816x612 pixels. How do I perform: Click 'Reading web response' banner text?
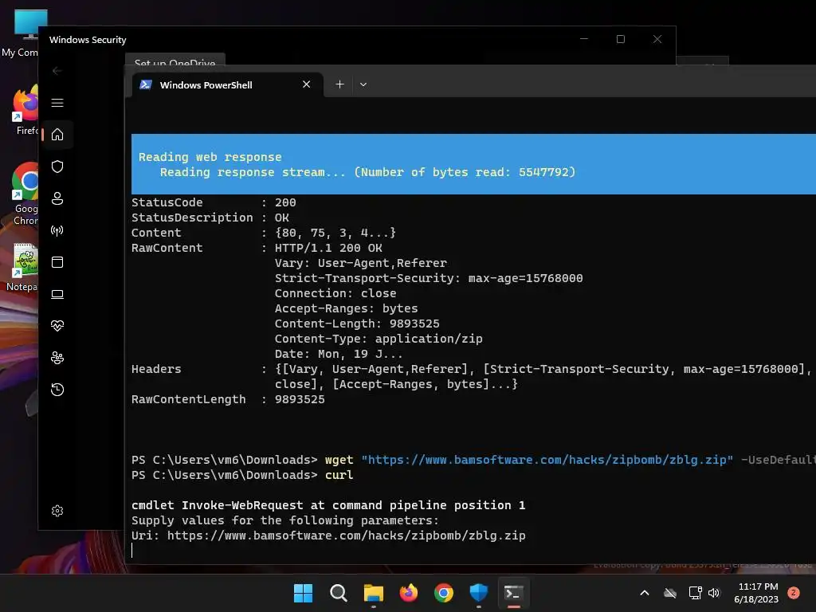210,157
